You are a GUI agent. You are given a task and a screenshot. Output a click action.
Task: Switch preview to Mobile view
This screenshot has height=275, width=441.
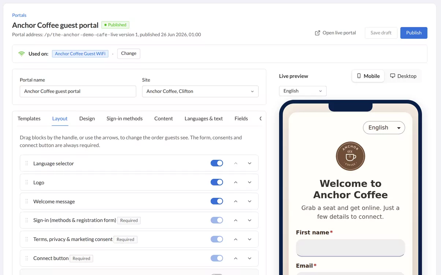pos(368,76)
